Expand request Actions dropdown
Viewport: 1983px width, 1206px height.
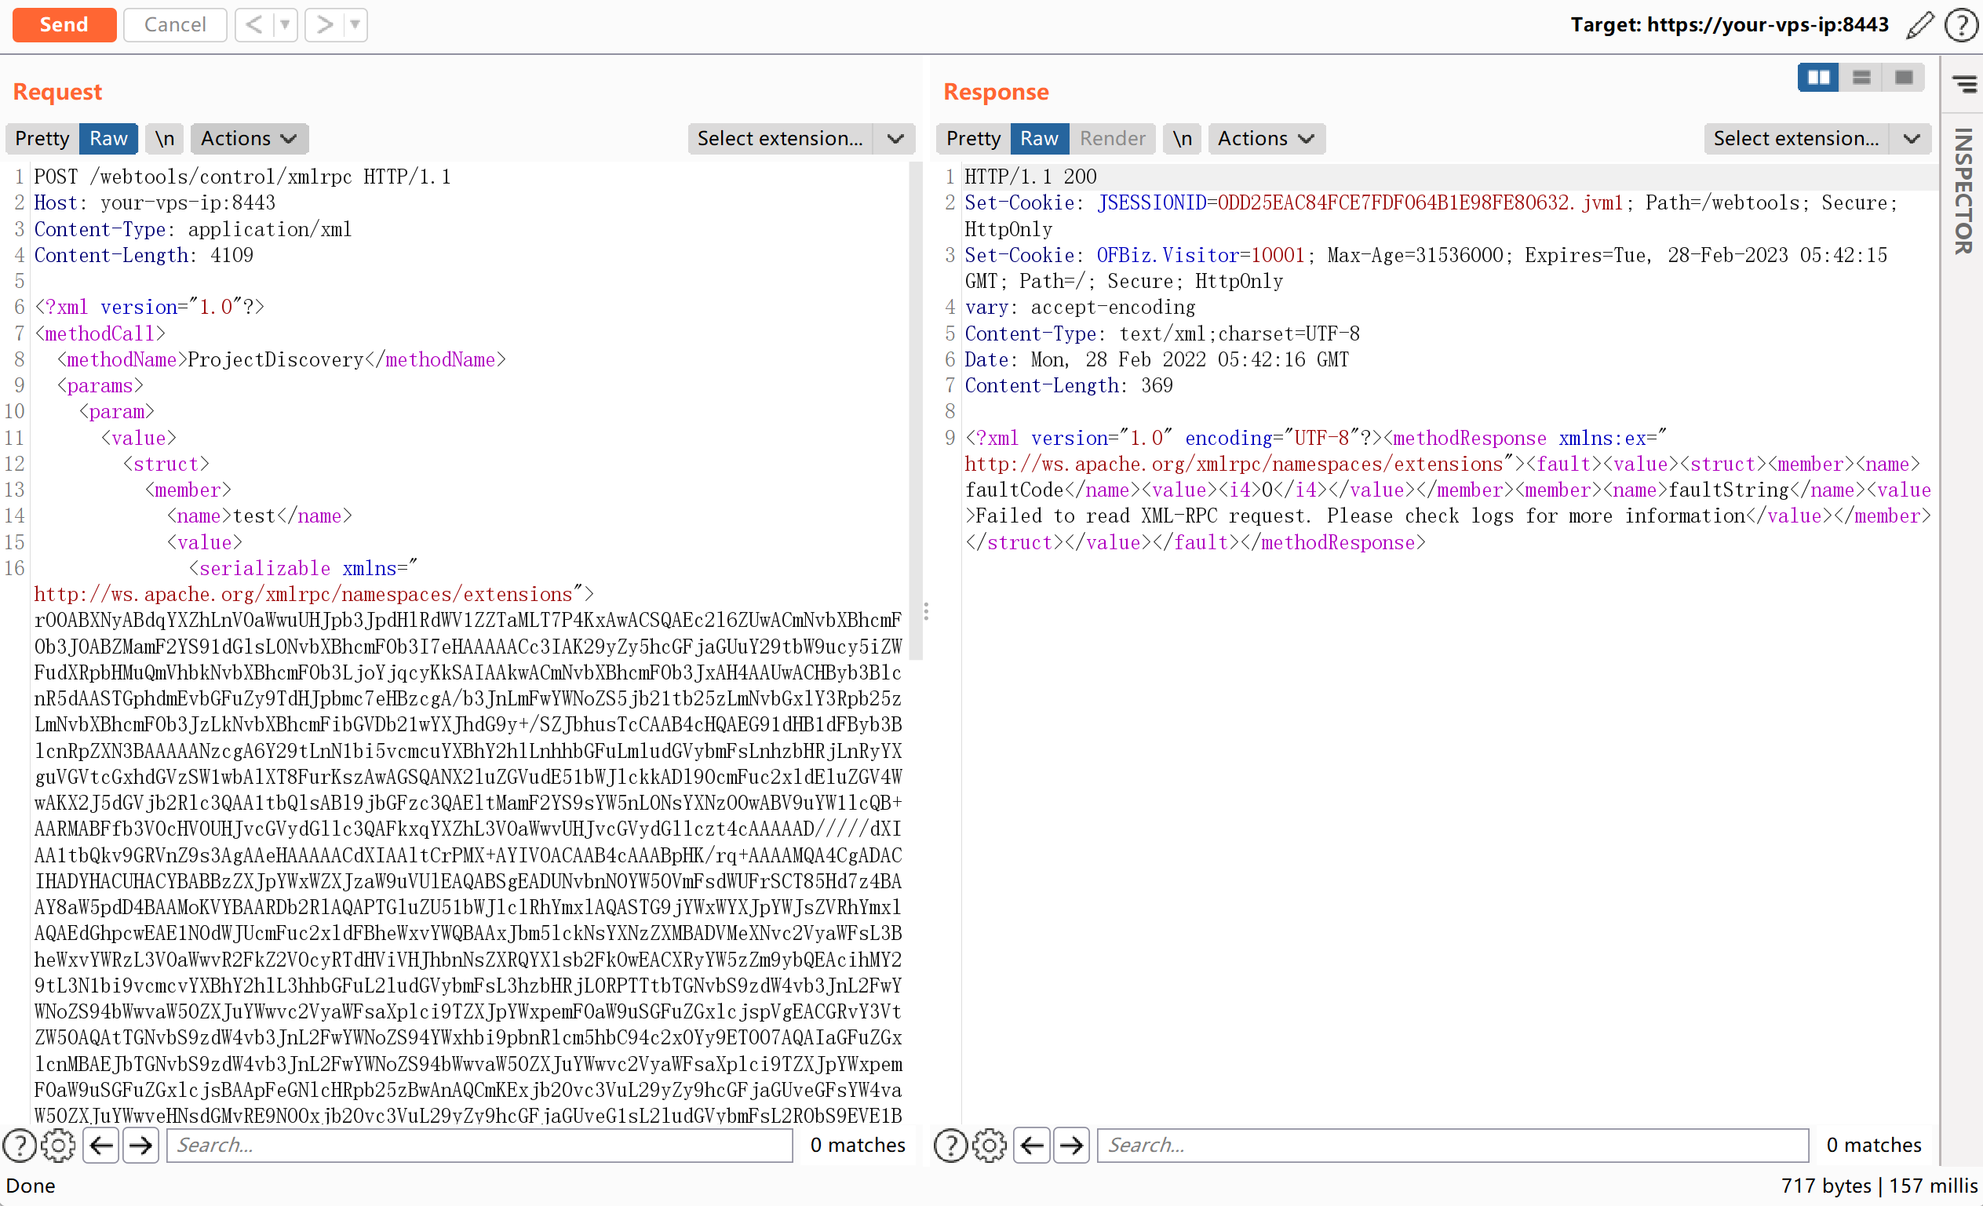249,138
